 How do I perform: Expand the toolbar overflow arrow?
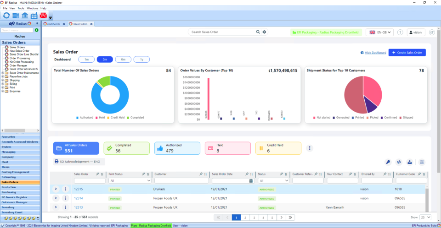tap(51, 18)
